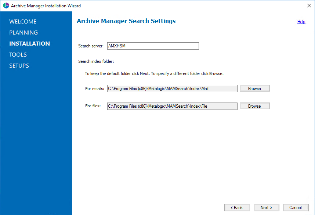Screen dimensions: 315x215
Task: Click the window title bar text
Action: click(46, 6)
